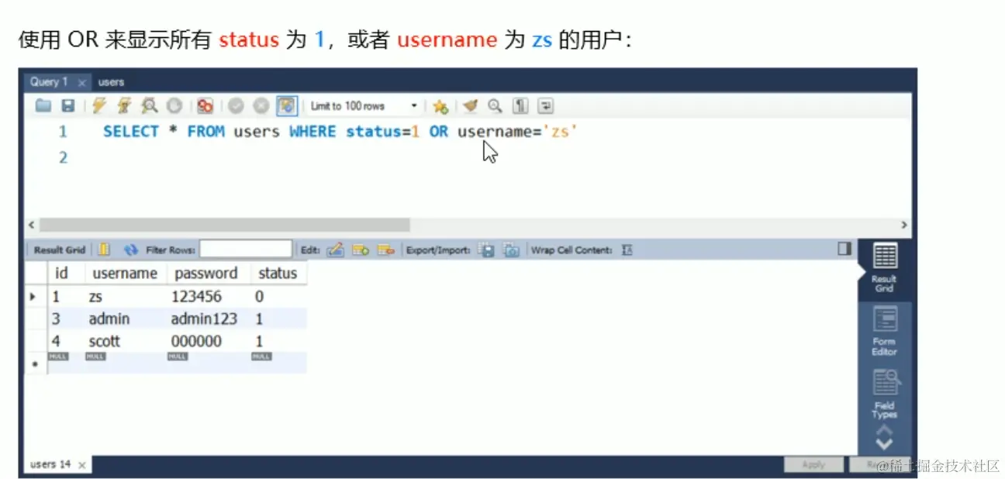The image size is (1005, 479).
Task: Click the password column header
Action: click(206, 273)
